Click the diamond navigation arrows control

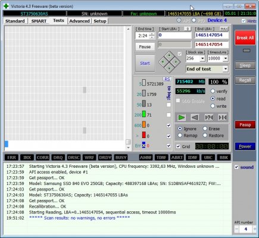point(169,62)
